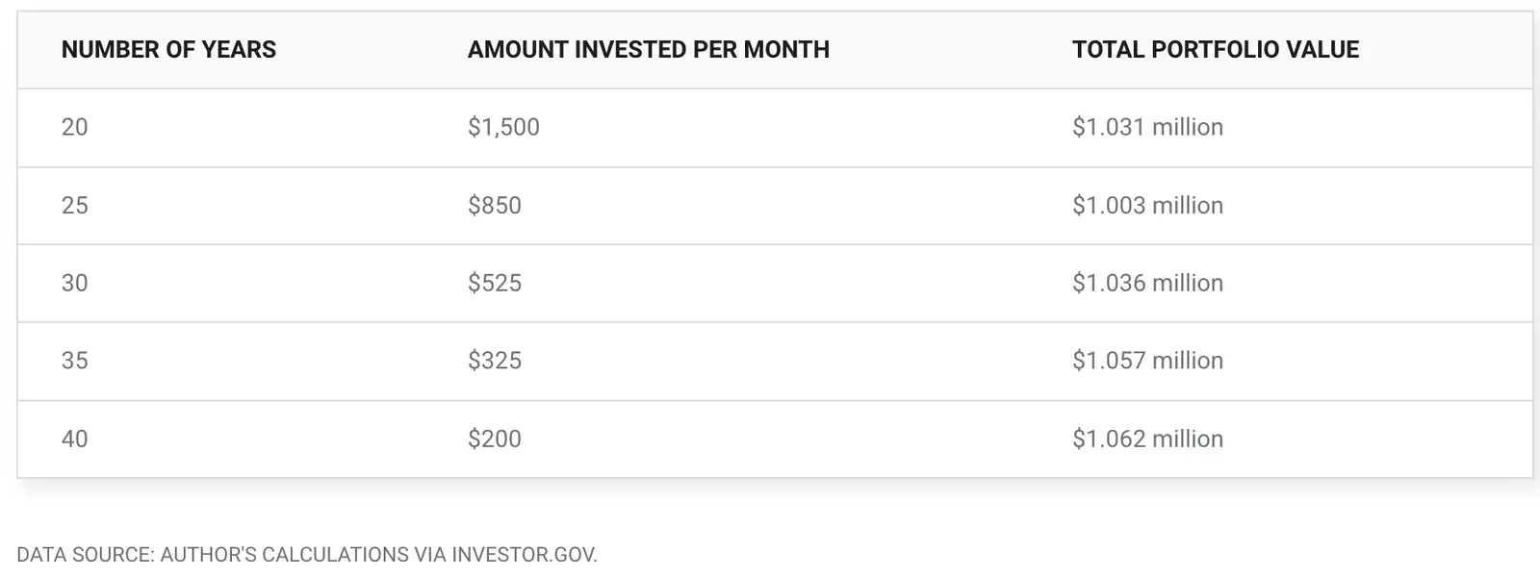Click the $850 monthly amount cell
The width and height of the screenshot is (1540, 577).
495,205
